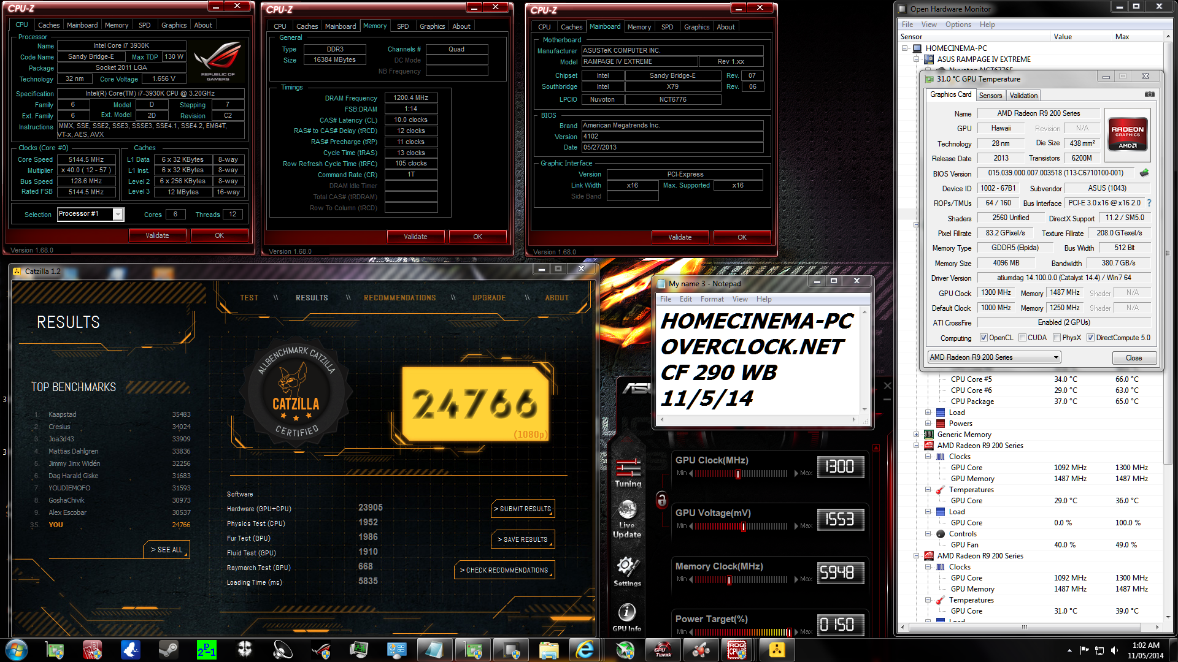Click the Windows Start orb
Viewport: 1178px width, 662px height.
coord(17,650)
